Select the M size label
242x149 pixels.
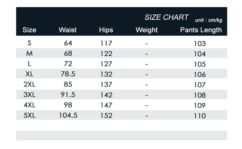click(29, 54)
